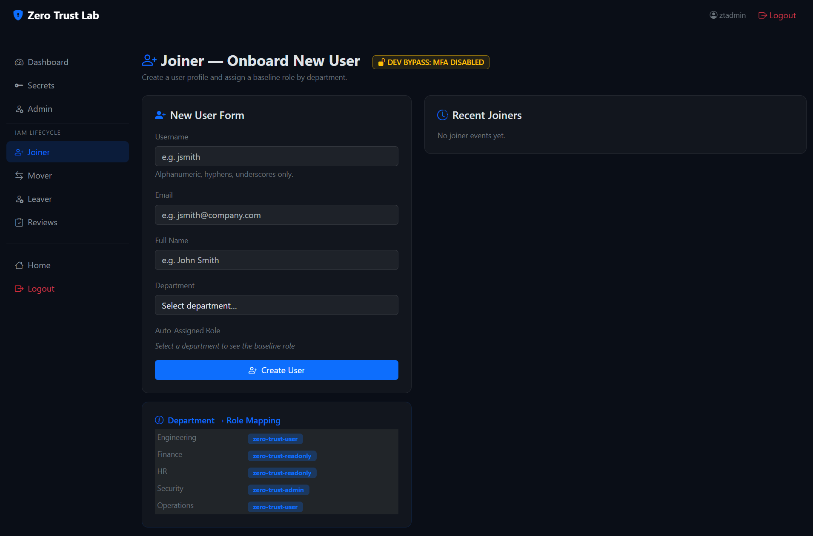Viewport: 813px width, 536px height.
Task: Click the Recent Joiners clock icon
Action: 443,115
